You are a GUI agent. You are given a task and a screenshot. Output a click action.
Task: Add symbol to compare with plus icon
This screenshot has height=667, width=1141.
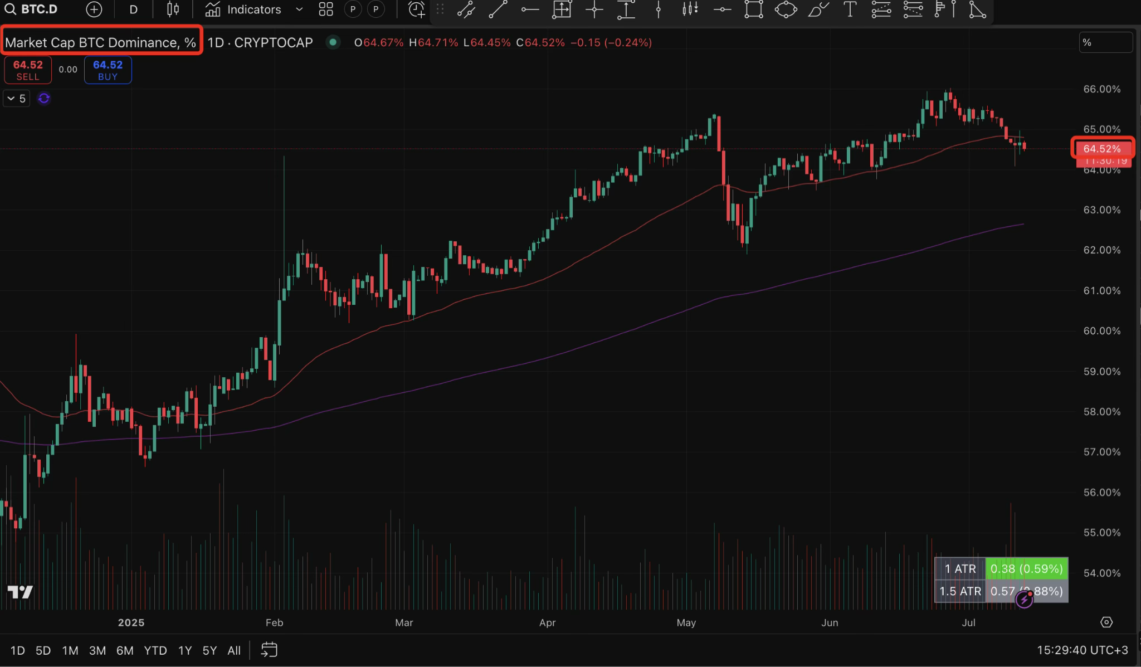94,9
